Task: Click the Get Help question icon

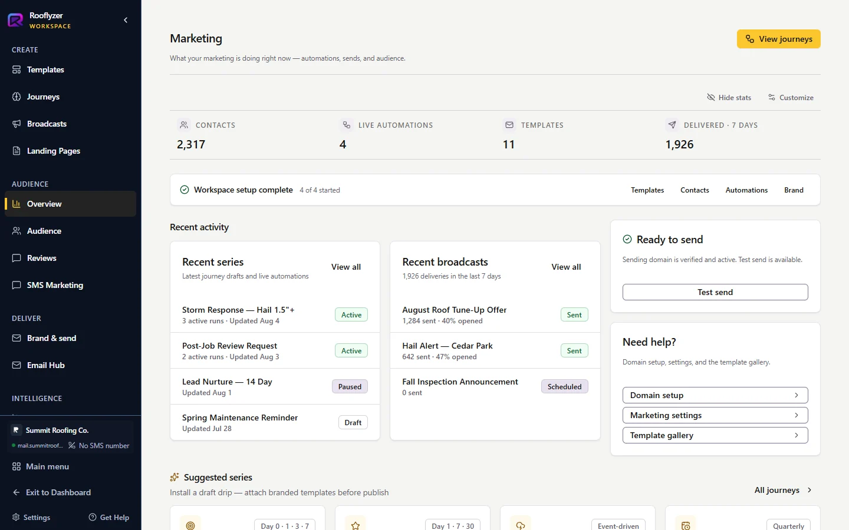Action: click(x=93, y=517)
